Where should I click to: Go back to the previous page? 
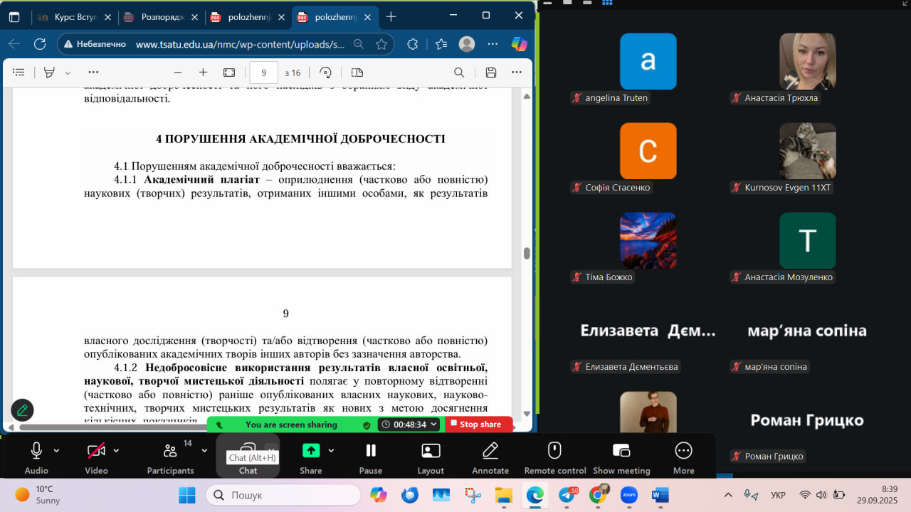pos(14,44)
